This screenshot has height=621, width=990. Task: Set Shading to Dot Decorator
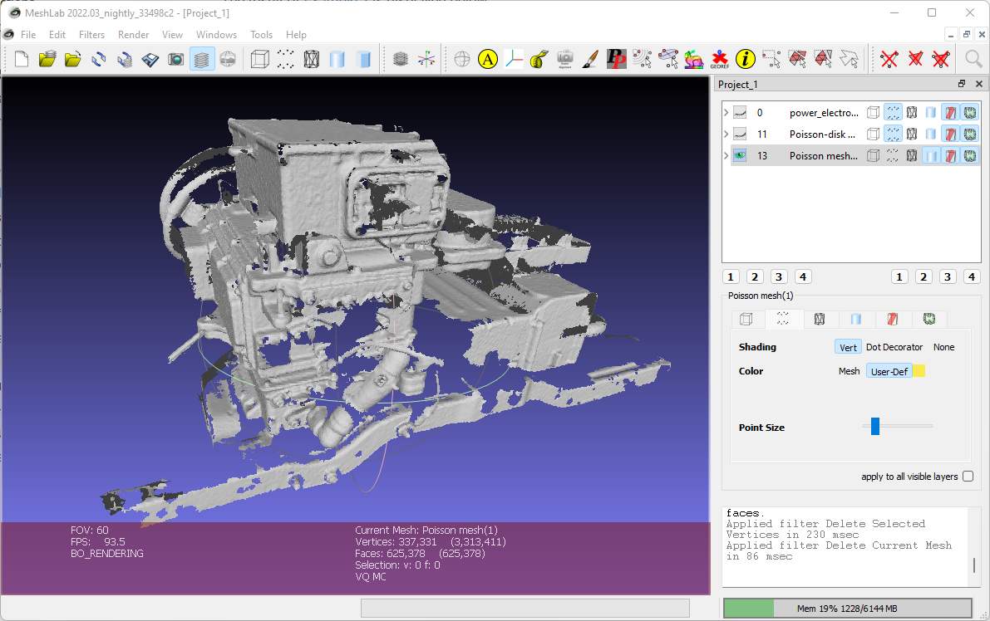pyautogui.click(x=894, y=347)
